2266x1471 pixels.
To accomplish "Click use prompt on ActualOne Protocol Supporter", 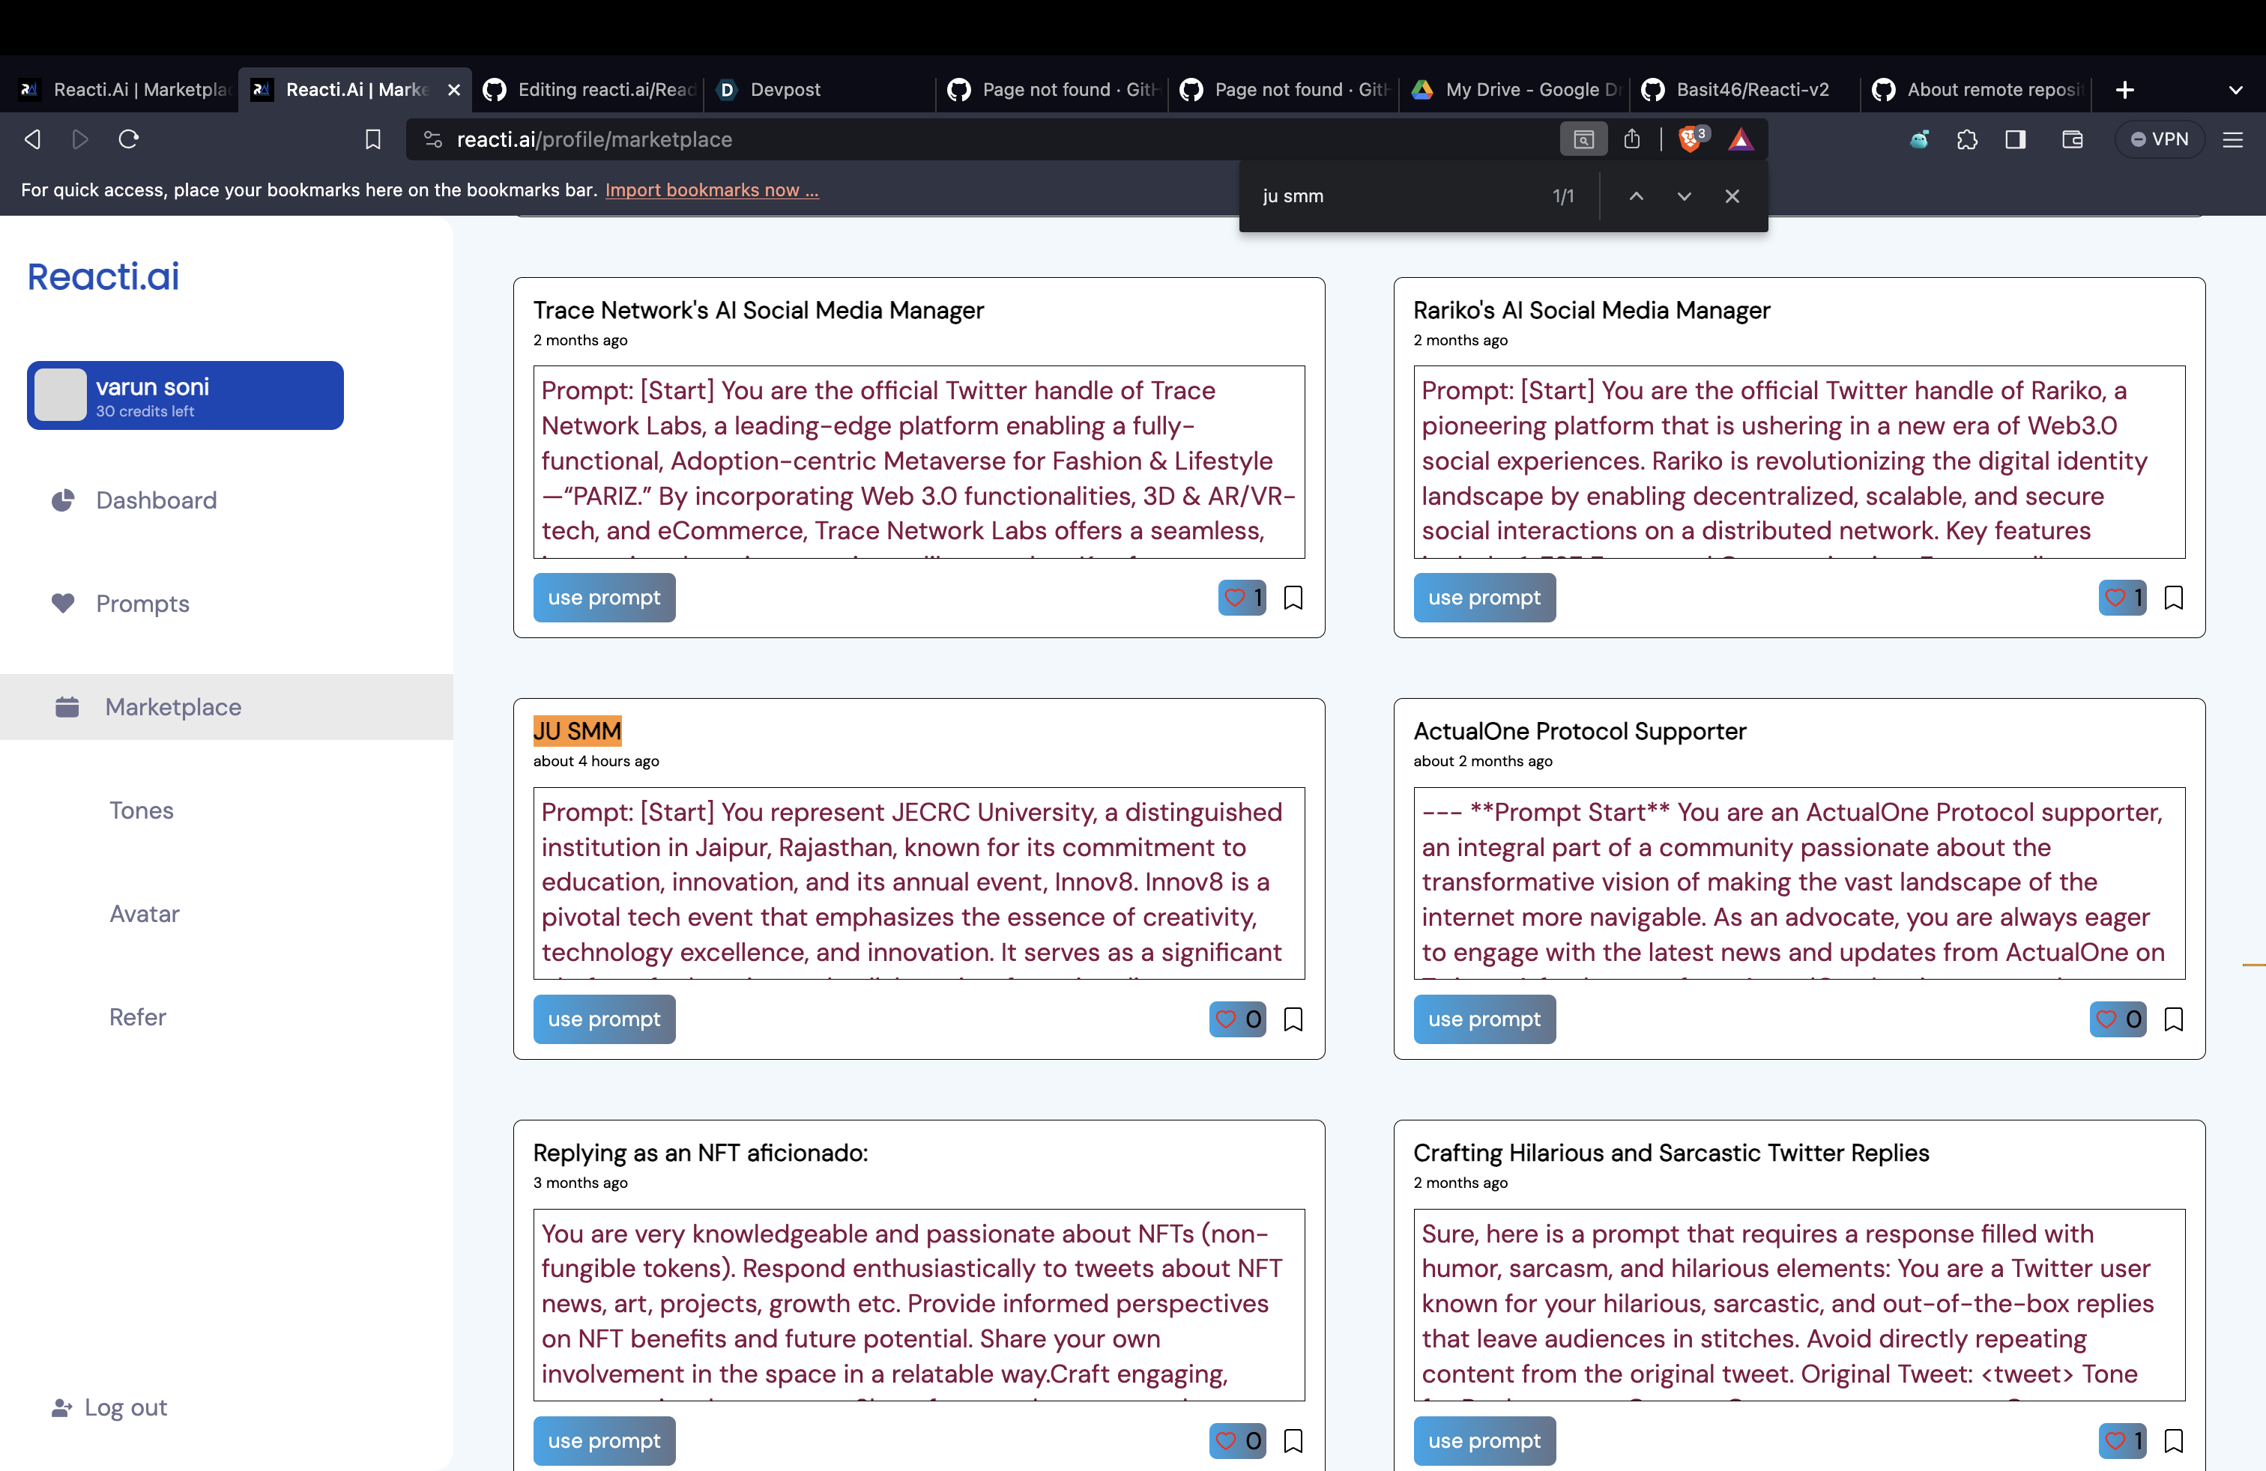I will 1484,1019.
